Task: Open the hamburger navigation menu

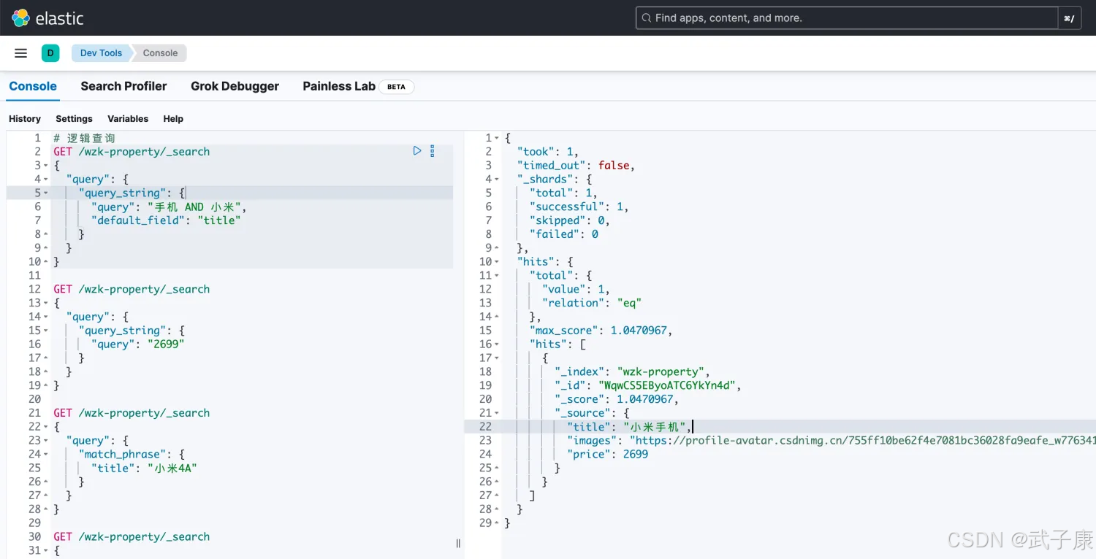Action: pos(20,53)
